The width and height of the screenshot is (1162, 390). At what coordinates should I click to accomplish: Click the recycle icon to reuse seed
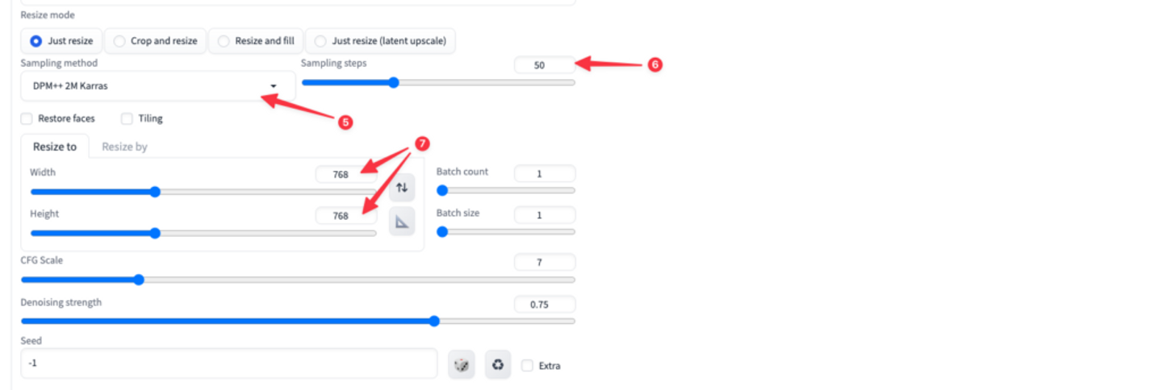coord(498,365)
